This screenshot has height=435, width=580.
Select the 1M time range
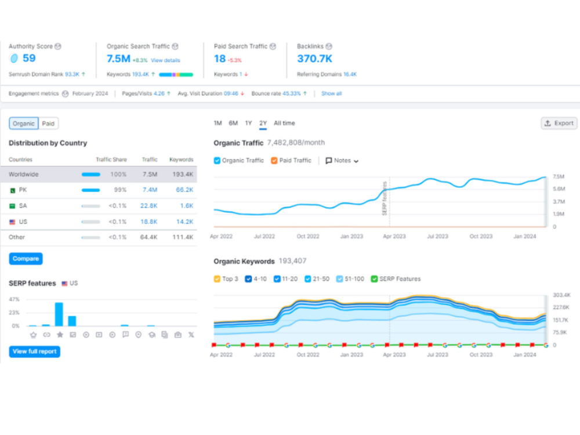click(218, 123)
